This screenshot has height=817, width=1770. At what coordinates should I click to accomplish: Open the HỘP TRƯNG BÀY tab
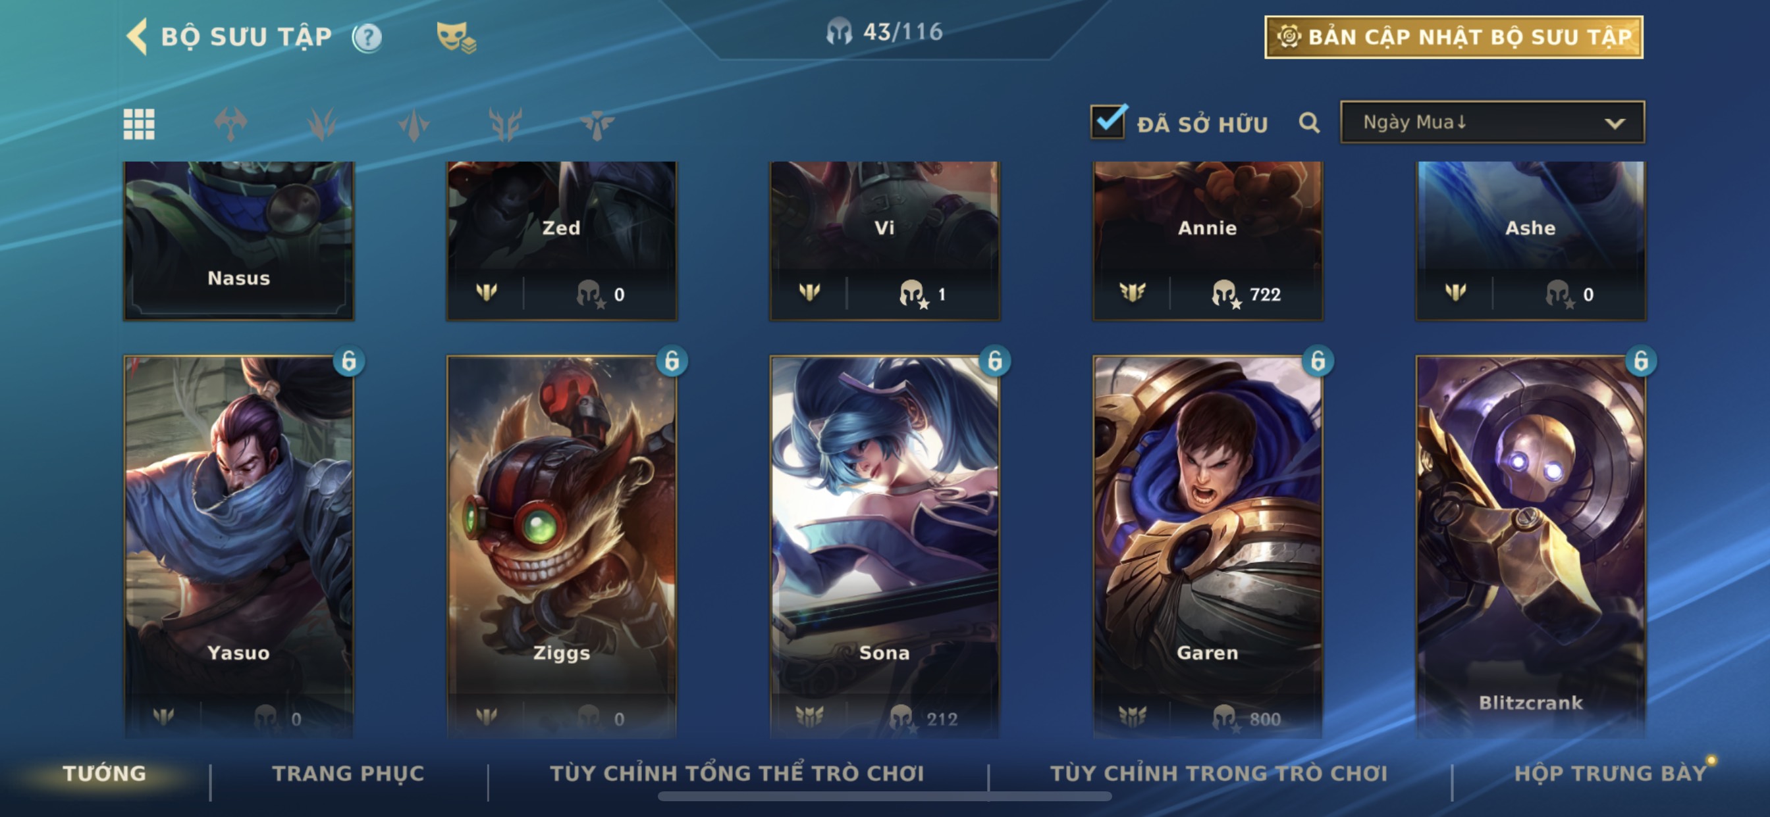click(x=1611, y=774)
